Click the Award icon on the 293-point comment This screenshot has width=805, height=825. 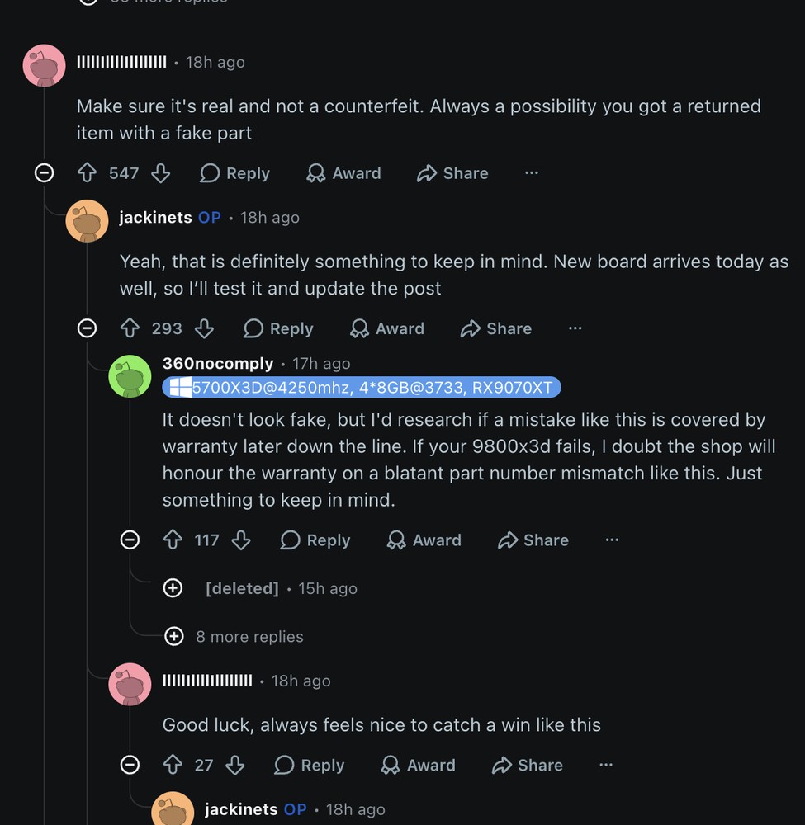387,328
